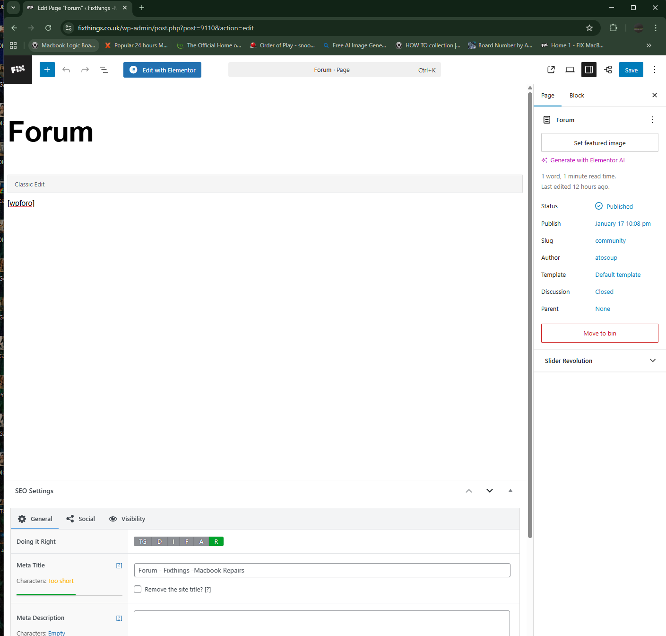
Task: Move SEO Settings panel down with chevron
Action: 490,491
